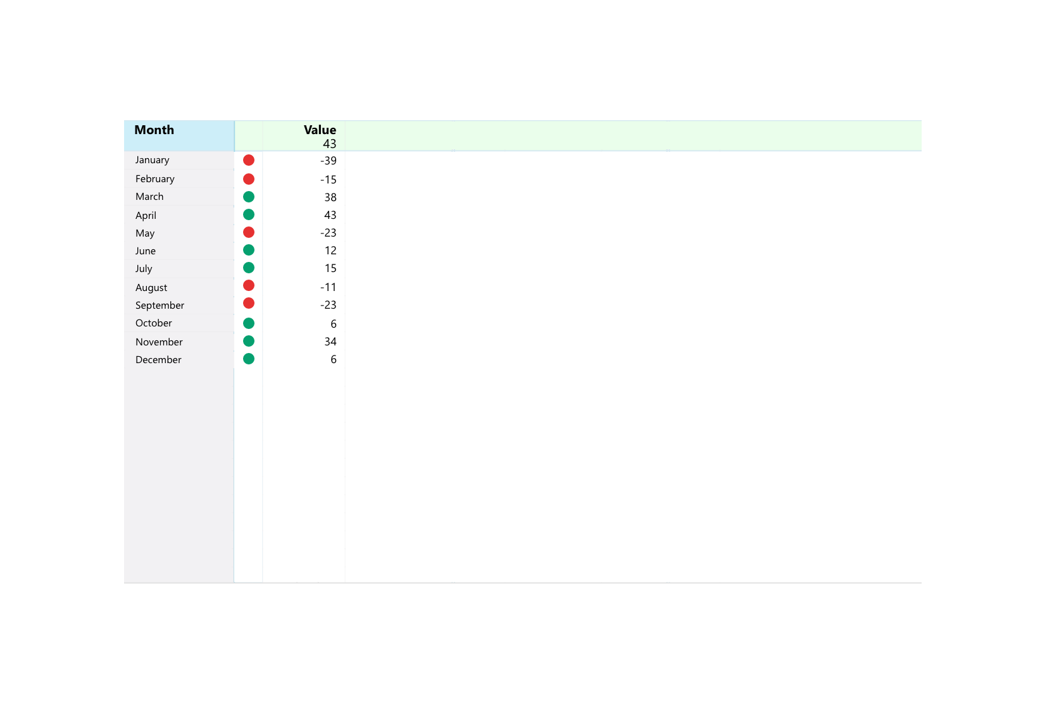1047x706 pixels.
Task: Click the red indicator next to May
Action: pyautogui.click(x=249, y=232)
